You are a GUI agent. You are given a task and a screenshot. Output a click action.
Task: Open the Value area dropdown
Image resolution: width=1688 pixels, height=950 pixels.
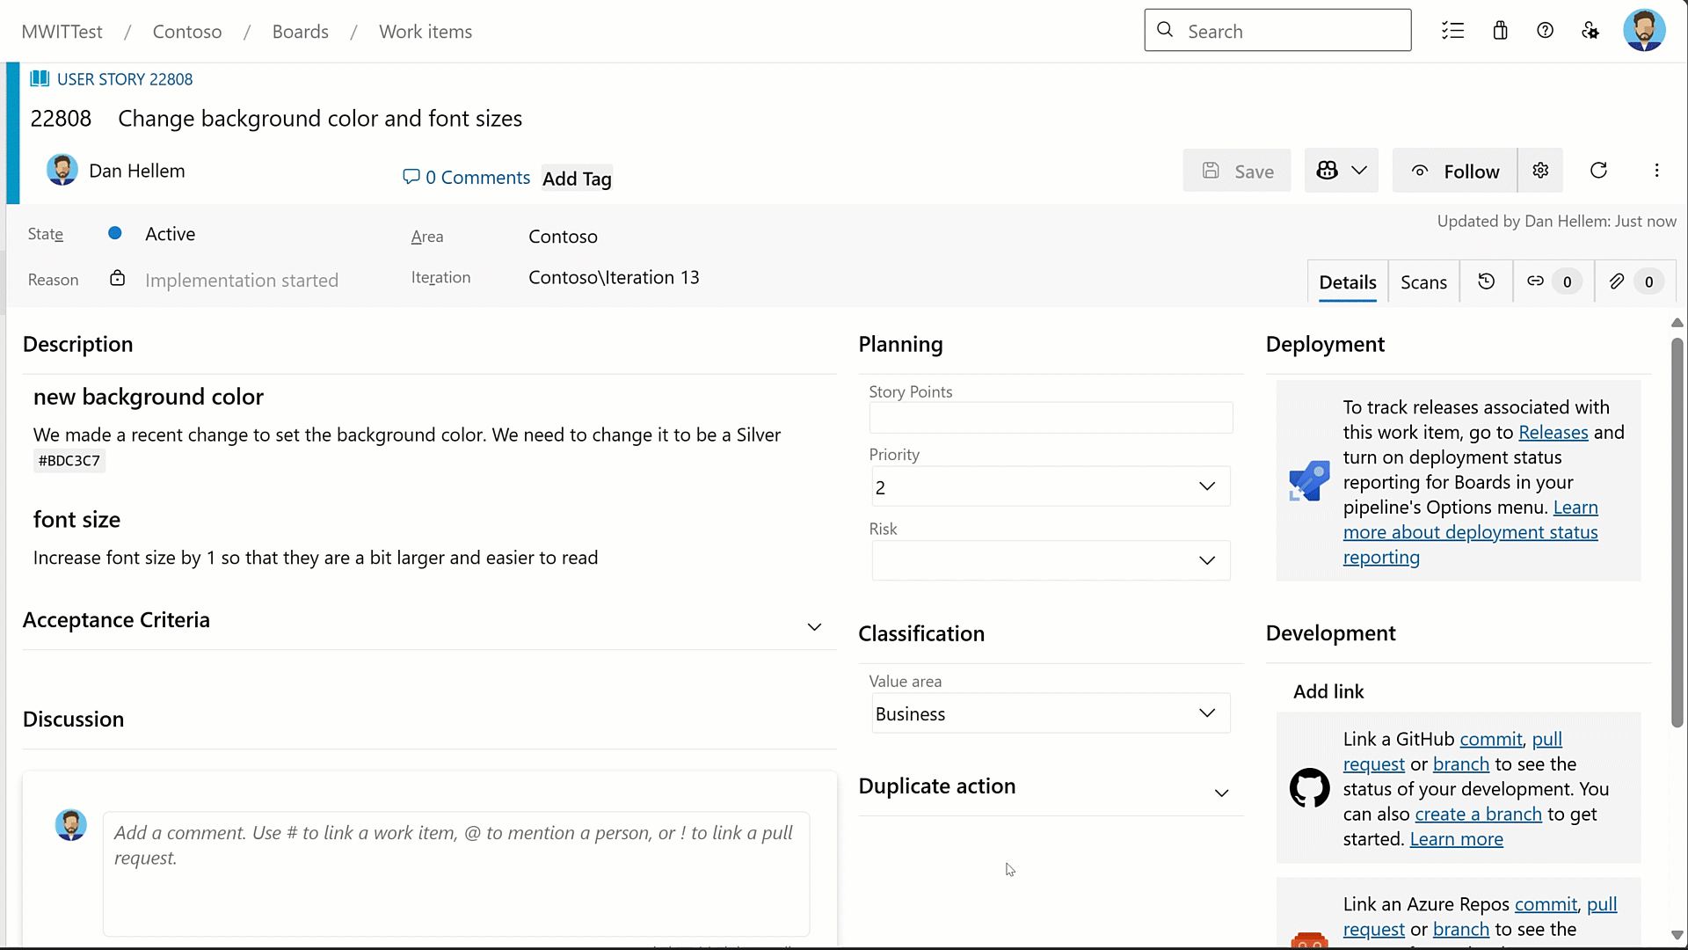pos(1051,713)
